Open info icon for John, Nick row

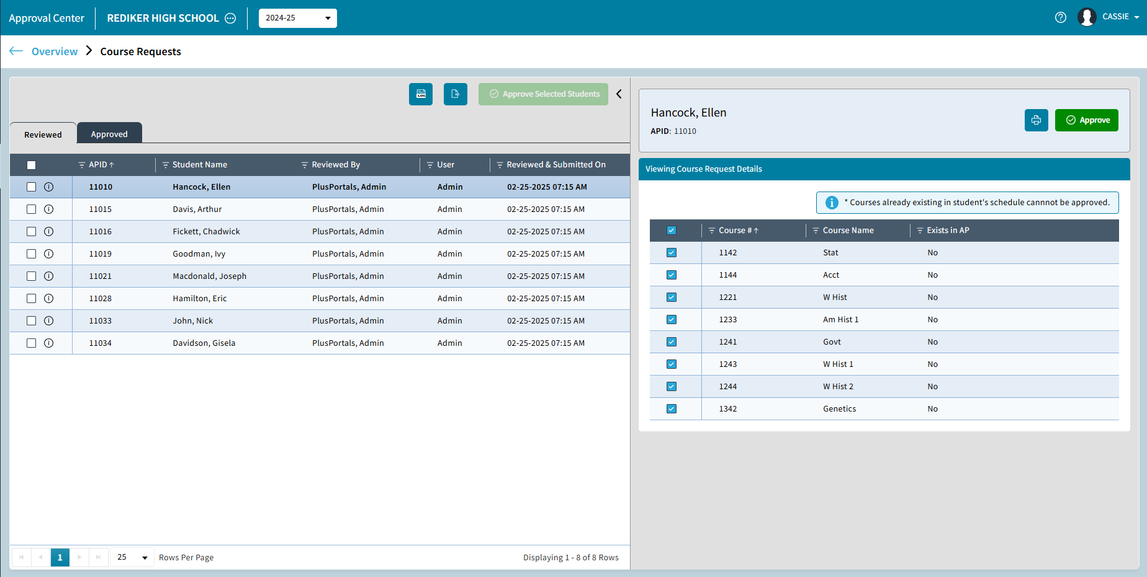pos(49,320)
